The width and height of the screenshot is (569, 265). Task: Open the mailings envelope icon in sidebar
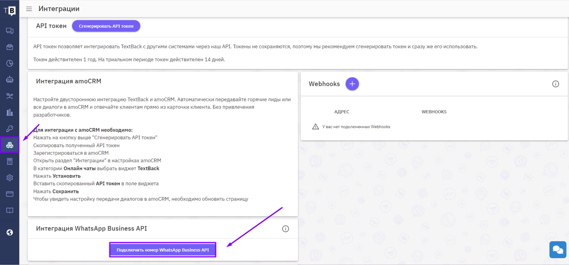10,47
